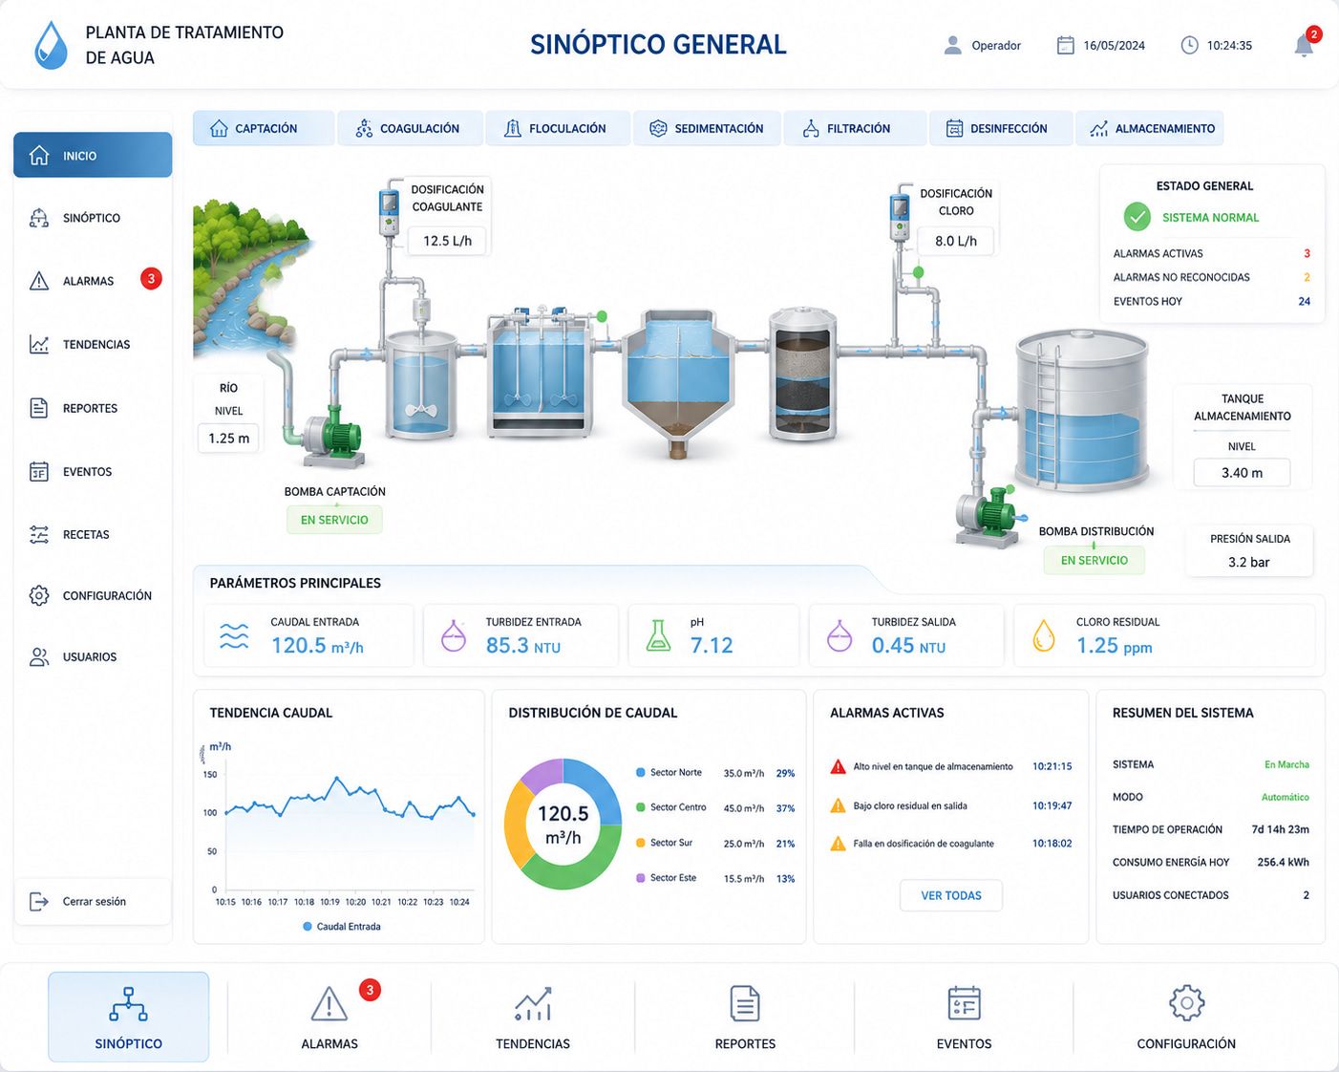Click the calendar icon beside 16/05/2024
Screen dimensions: 1339x1072
(1066, 45)
